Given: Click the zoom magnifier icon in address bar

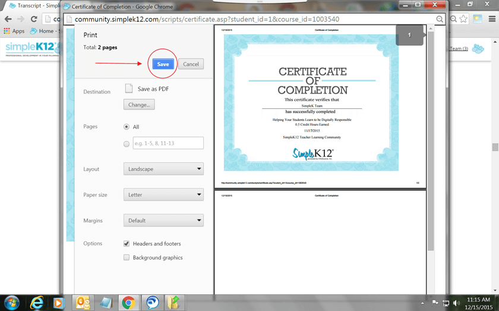Looking at the screenshot, I should tap(440, 19).
